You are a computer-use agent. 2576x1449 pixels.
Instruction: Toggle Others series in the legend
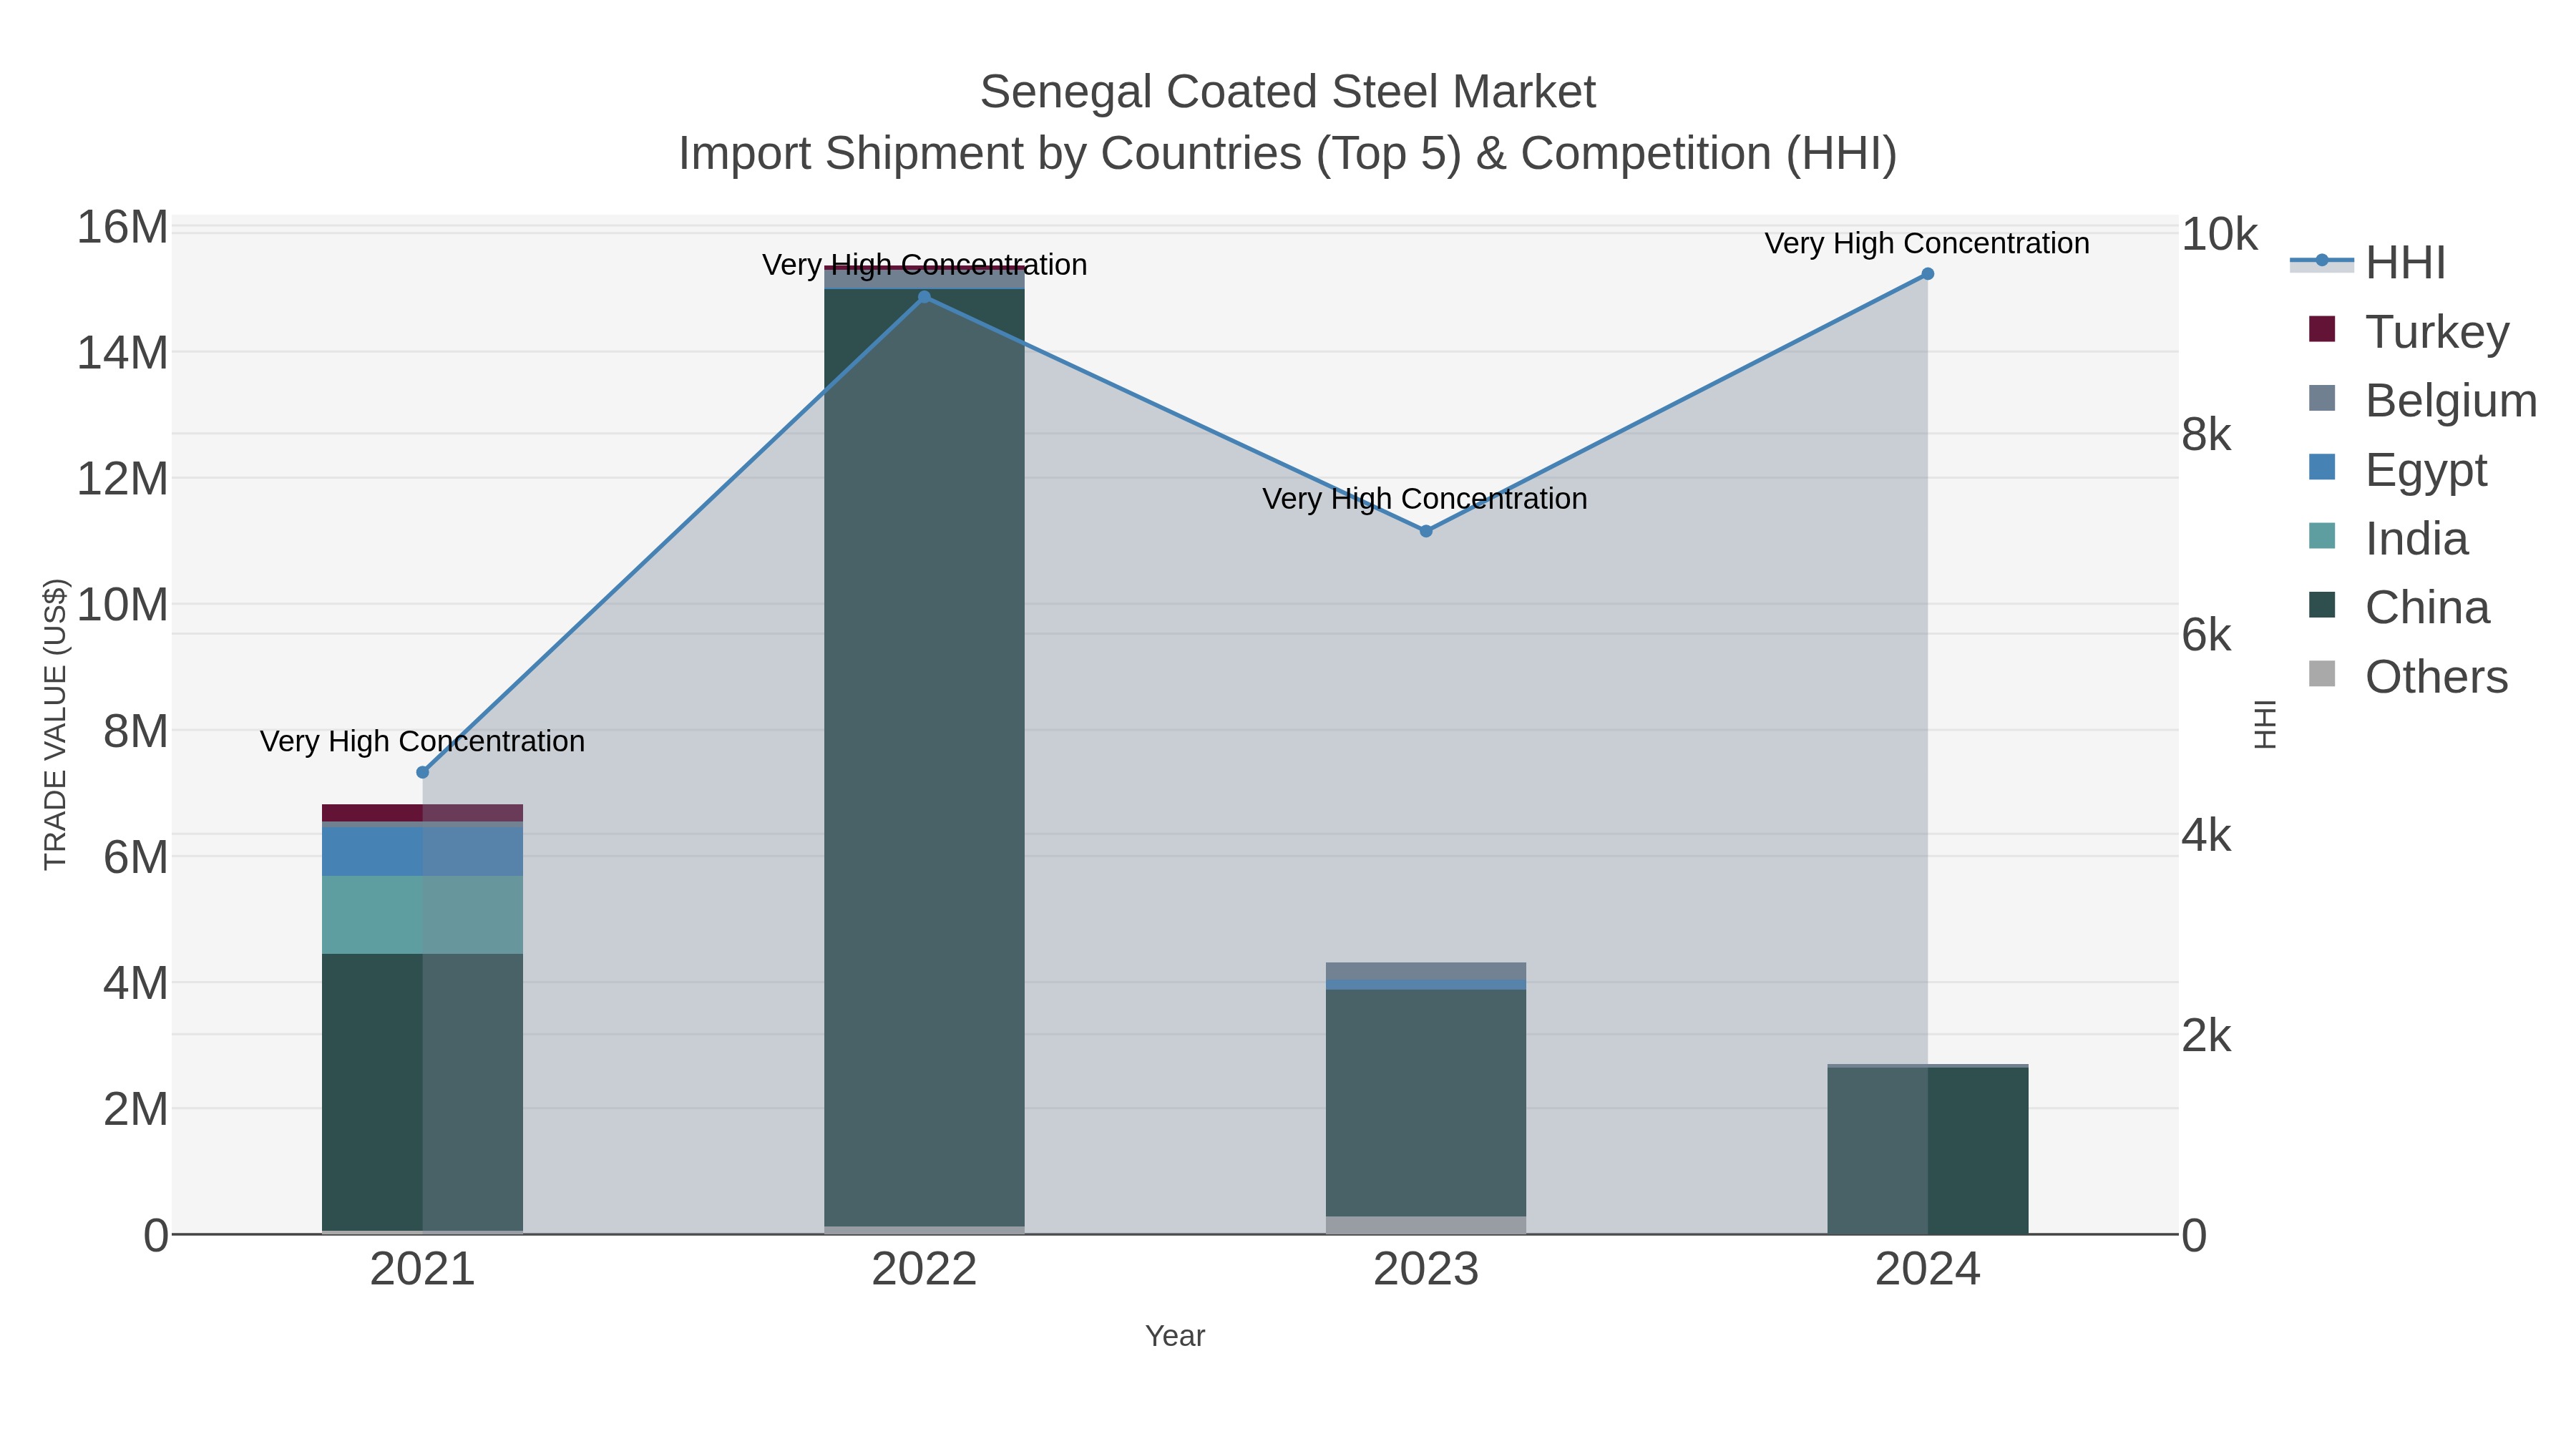[2408, 676]
